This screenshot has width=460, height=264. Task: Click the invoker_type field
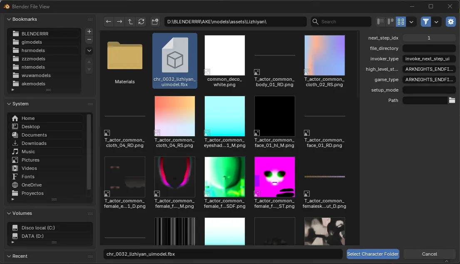[x=429, y=59]
